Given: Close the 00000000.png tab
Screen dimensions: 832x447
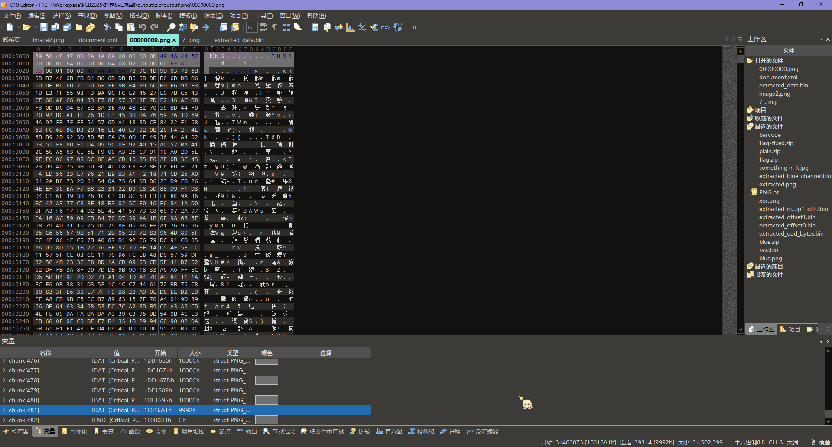Looking at the screenshot, I should [x=174, y=40].
